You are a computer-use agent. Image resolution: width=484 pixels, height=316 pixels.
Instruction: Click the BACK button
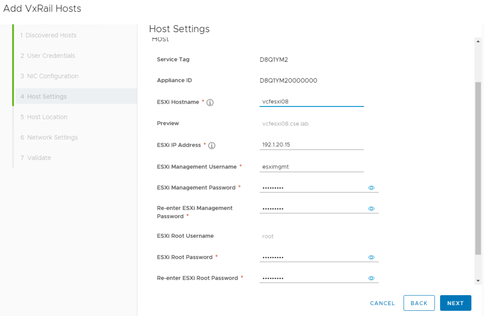click(x=419, y=303)
